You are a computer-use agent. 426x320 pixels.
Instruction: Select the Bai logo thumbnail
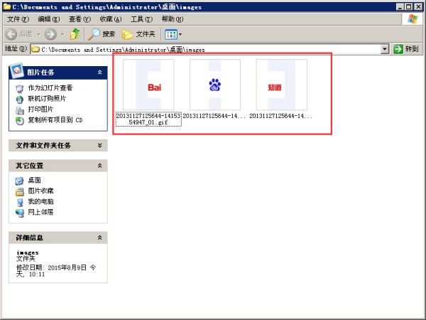coord(148,85)
